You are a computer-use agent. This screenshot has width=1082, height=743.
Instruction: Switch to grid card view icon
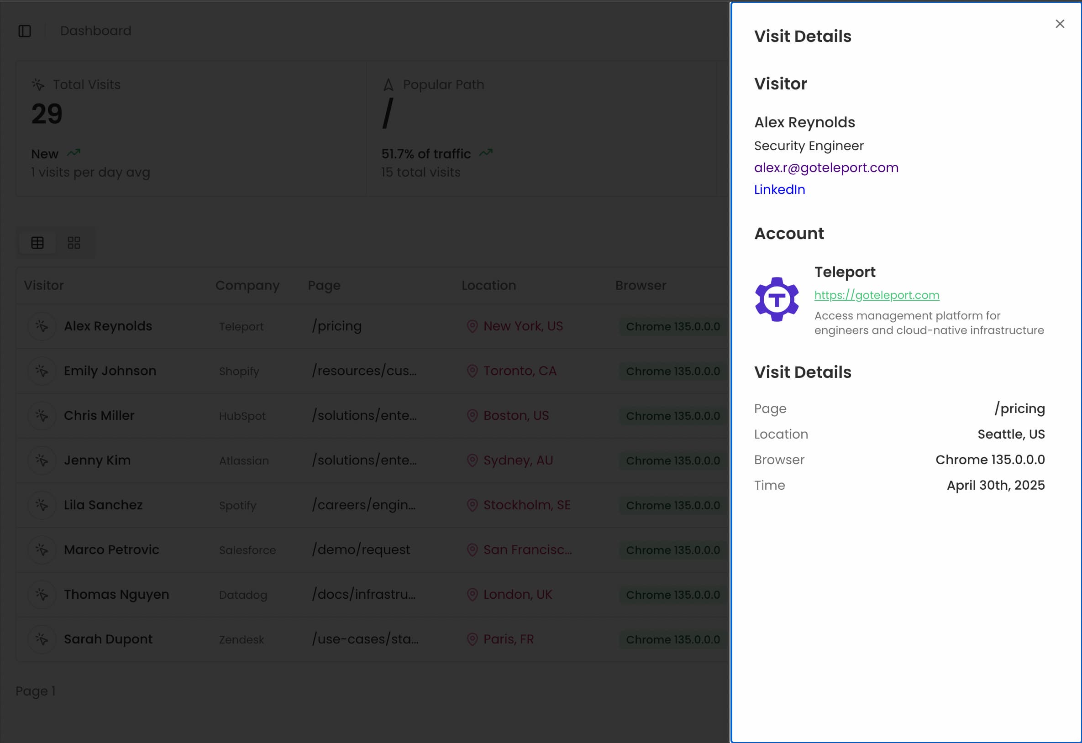tap(74, 242)
